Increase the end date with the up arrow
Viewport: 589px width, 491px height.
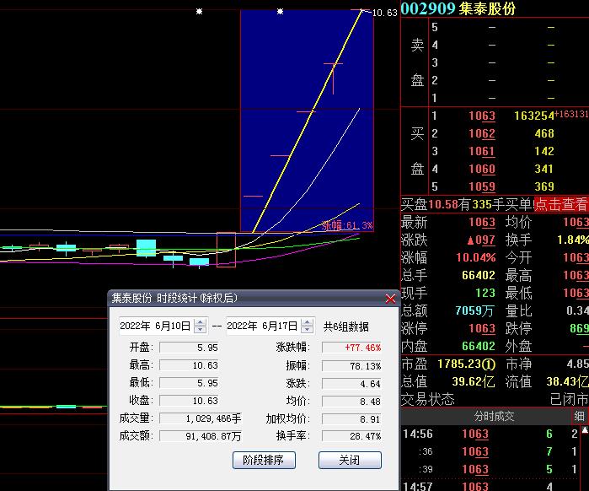click(x=305, y=321)
